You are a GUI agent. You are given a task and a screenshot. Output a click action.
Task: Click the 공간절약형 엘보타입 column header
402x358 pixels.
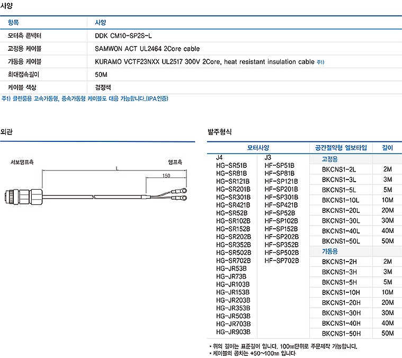tap(341, 148)
